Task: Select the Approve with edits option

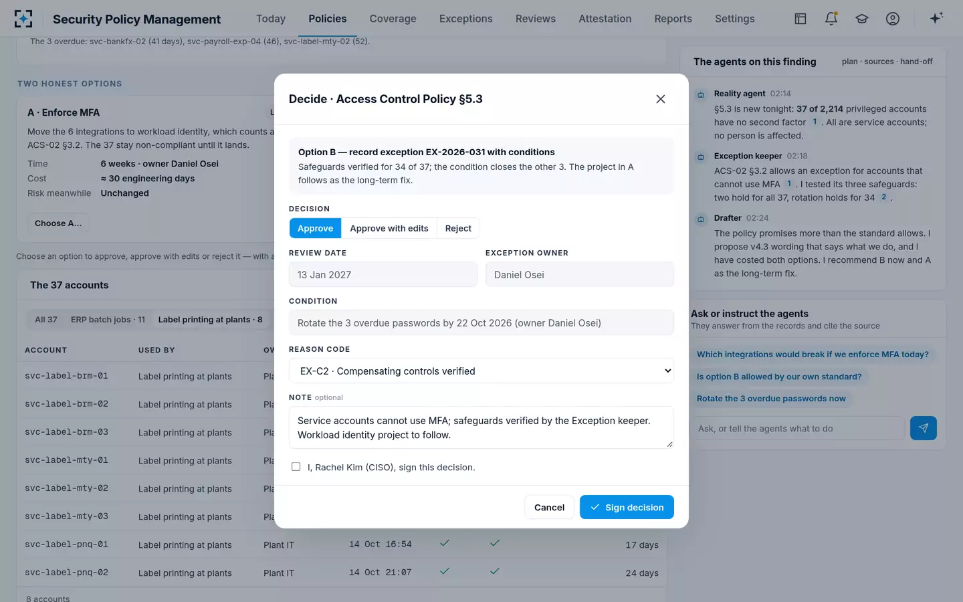Action: tap(389, 228)
